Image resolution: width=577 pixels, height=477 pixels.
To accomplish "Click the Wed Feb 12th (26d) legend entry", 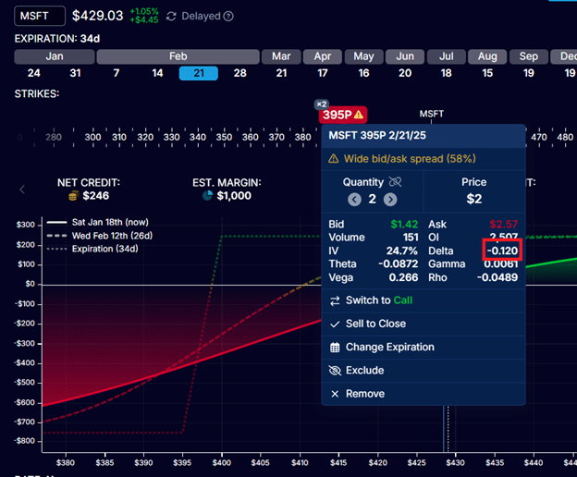I will point(100,236).
